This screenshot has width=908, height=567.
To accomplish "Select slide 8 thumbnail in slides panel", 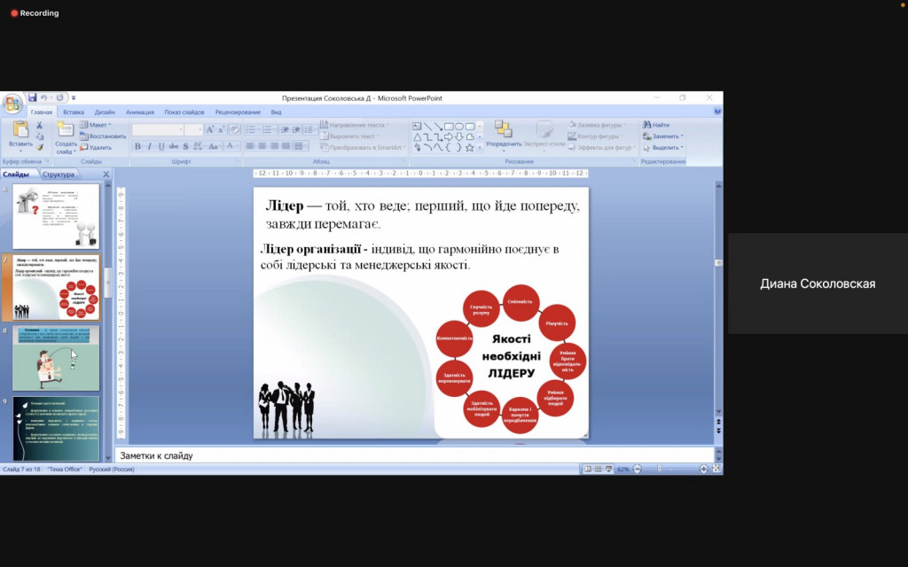I will (x=56, y=359).
